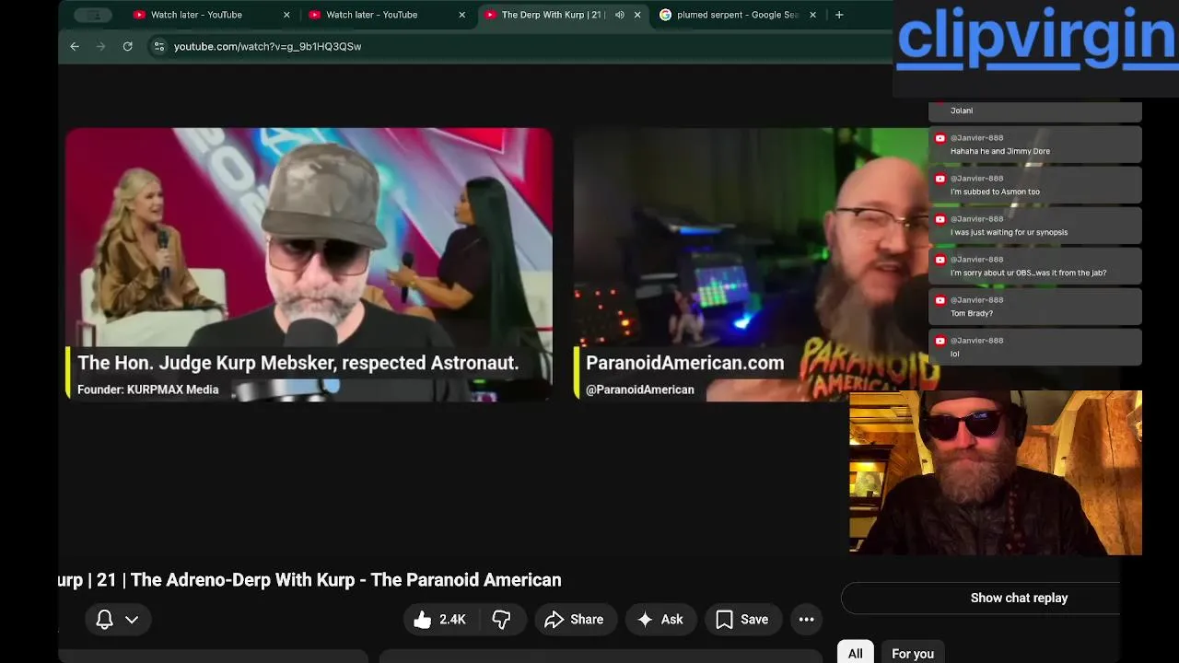Like the video with 2.4K likes
The height and width of the screenshot is (663, 1179).
click(439, 620)
